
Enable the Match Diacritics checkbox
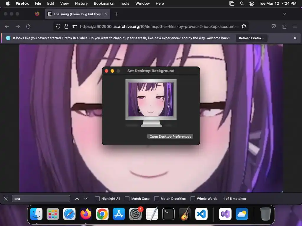click(157, 199)
